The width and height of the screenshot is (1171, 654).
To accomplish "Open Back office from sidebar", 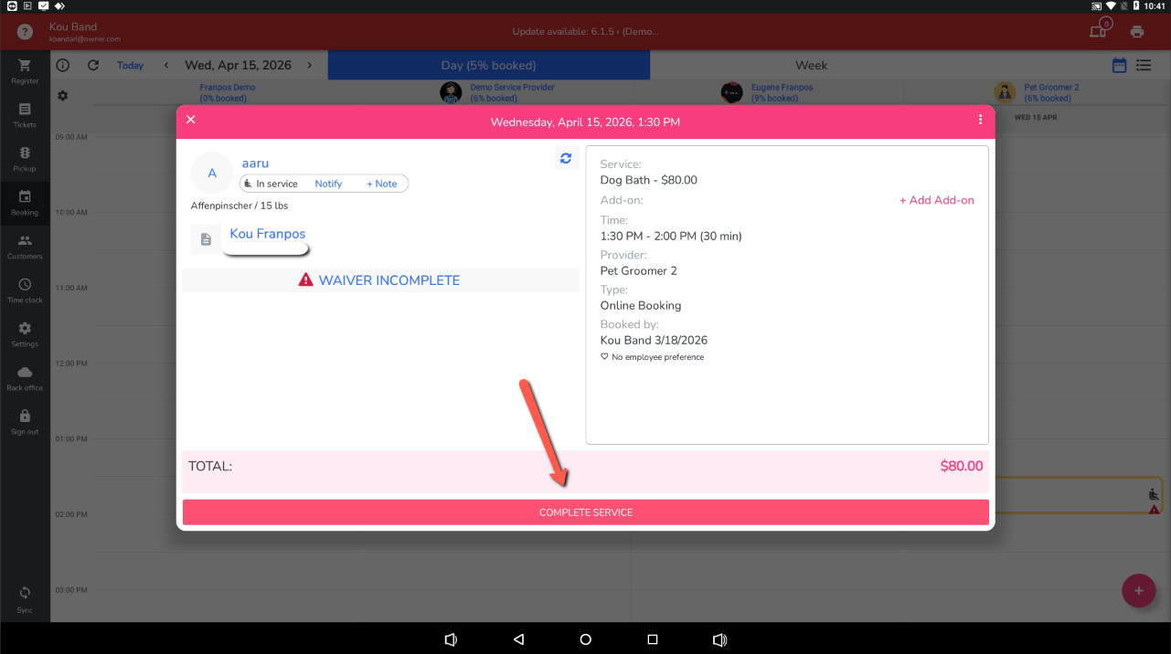I will (x=25, y=378).
